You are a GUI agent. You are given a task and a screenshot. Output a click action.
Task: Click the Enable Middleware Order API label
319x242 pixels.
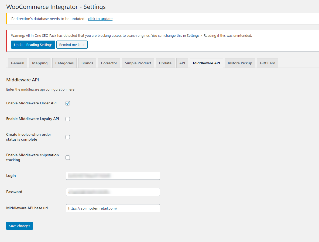pos(31,103)
